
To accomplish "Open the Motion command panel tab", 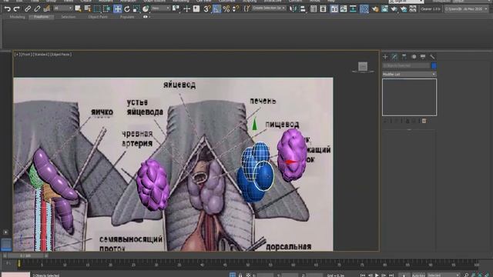I will (414, 57).
